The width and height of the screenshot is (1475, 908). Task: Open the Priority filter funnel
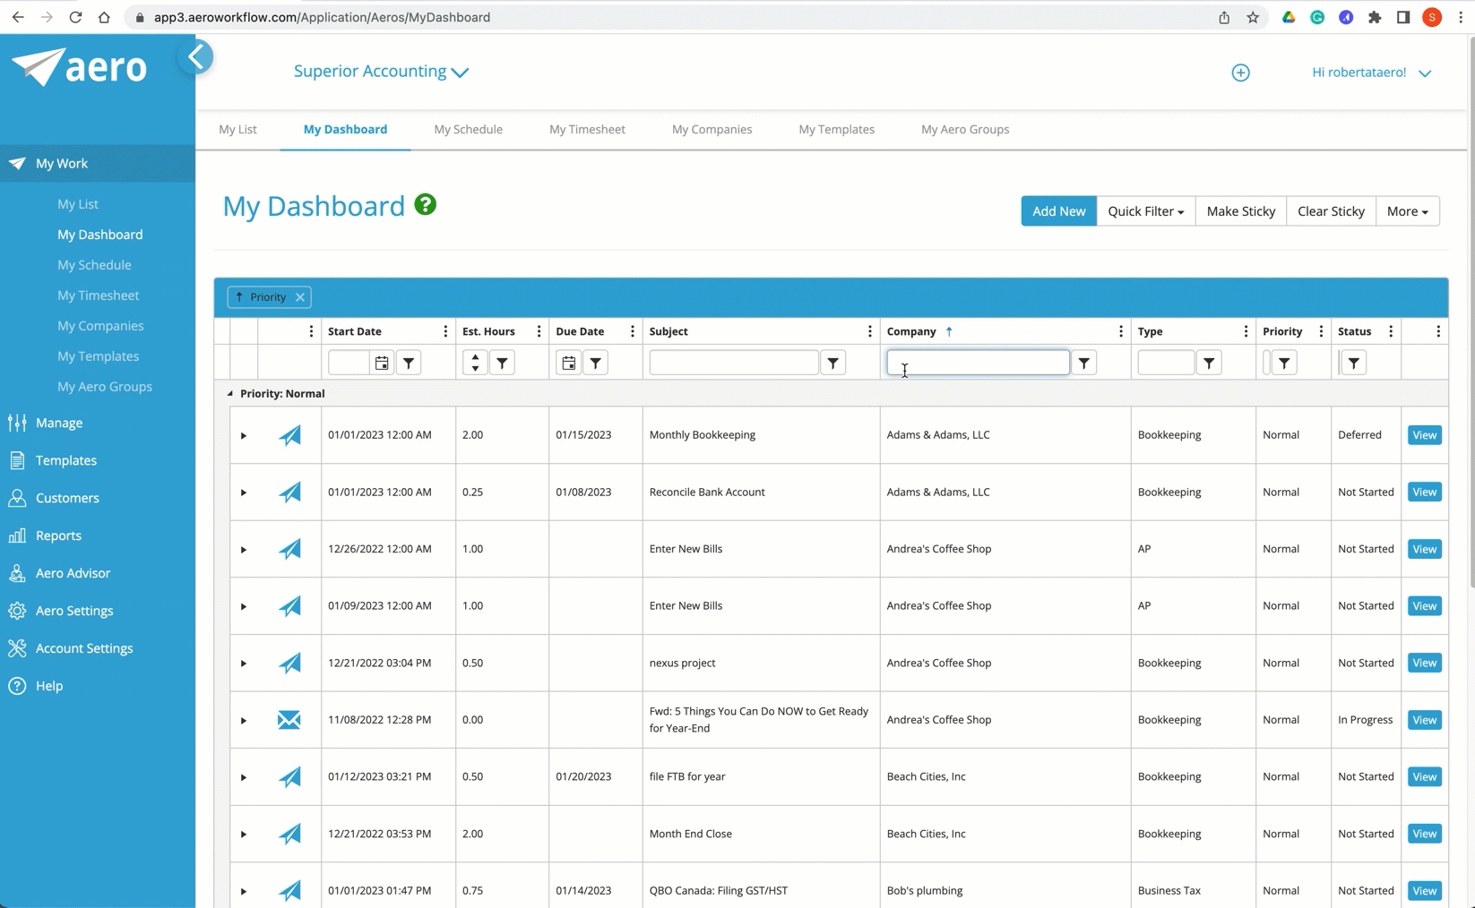1284,363
